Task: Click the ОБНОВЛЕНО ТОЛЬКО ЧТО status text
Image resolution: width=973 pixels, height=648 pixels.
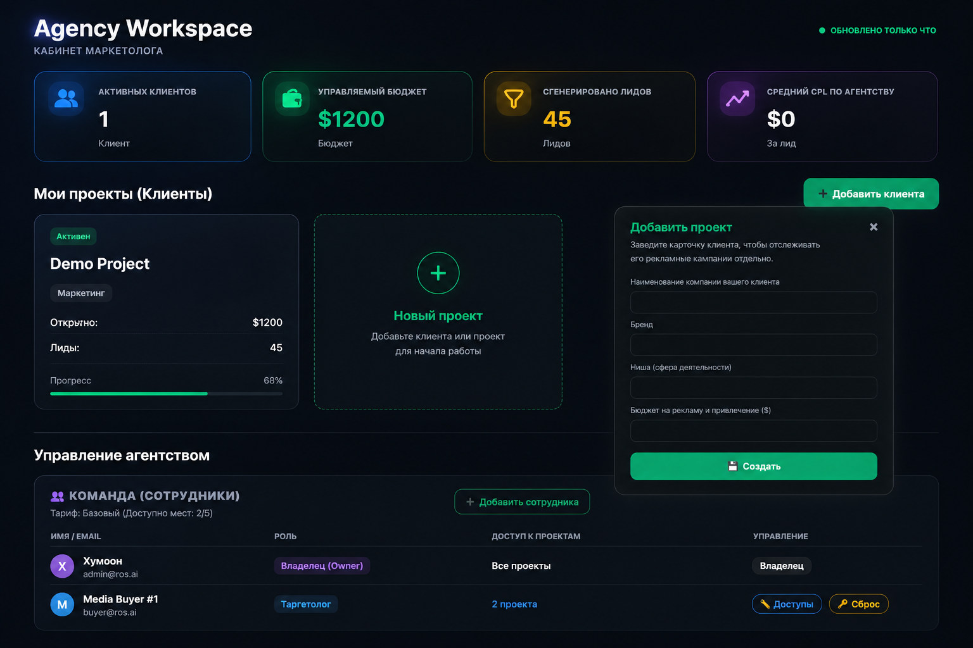Action: point(883,30)
